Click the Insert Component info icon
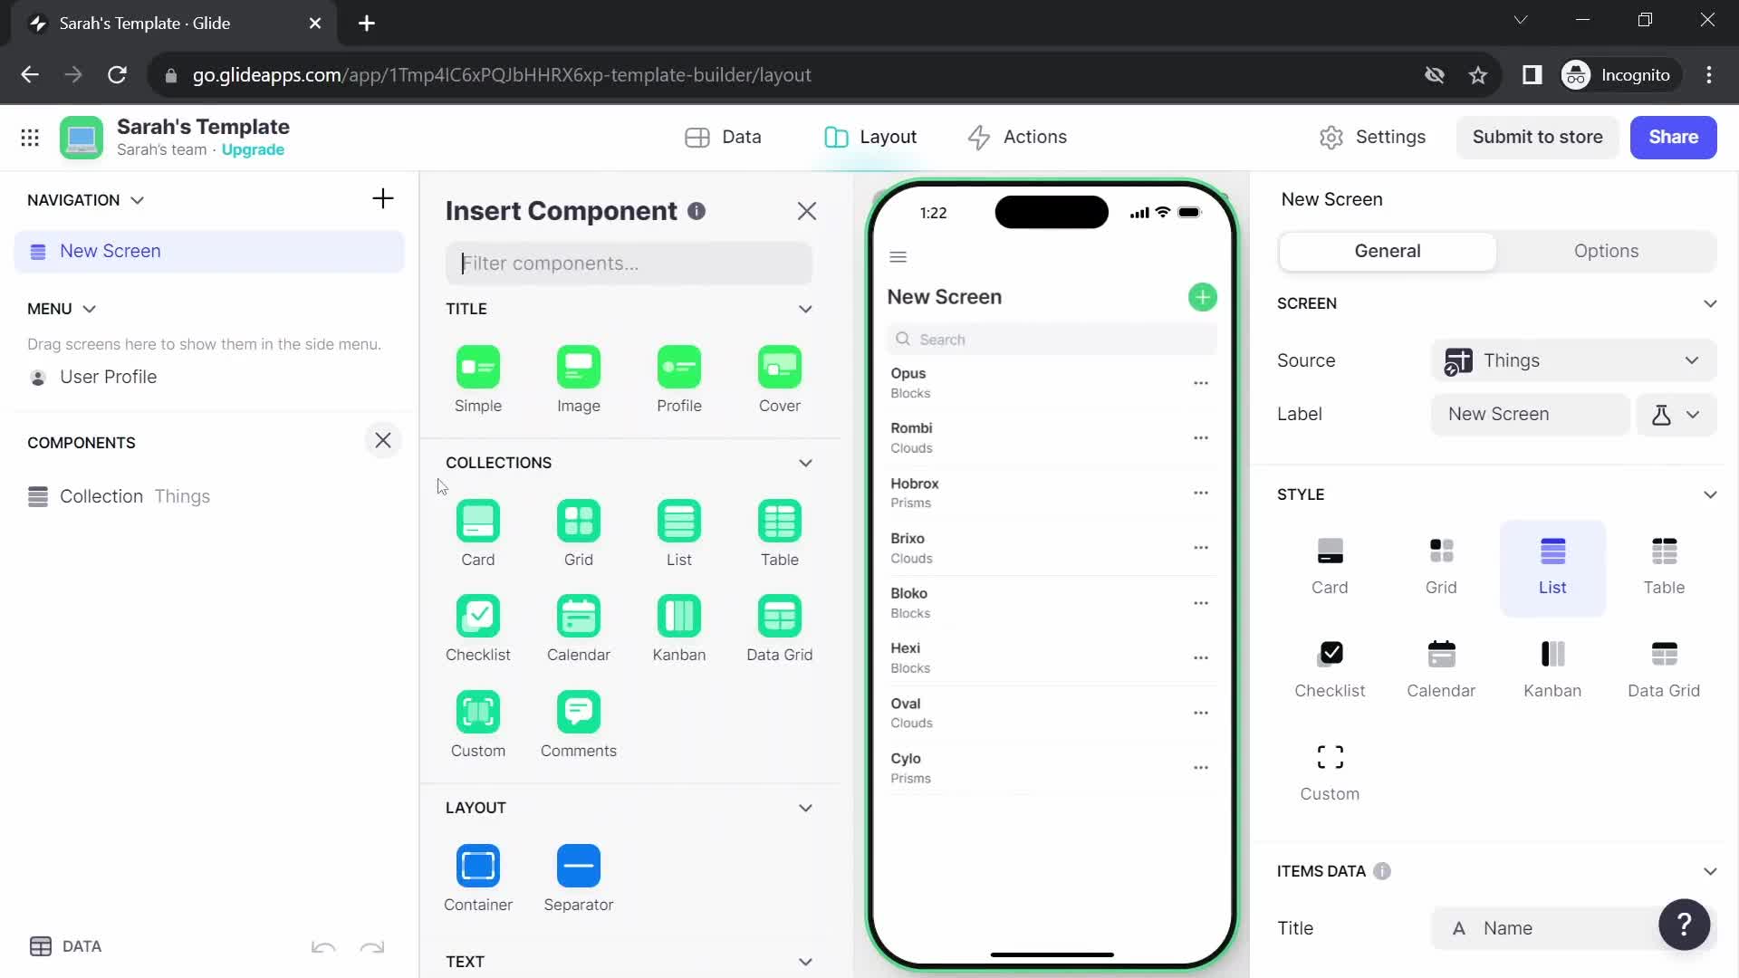This screenshot has height=978, width=1739. [696, 211]
